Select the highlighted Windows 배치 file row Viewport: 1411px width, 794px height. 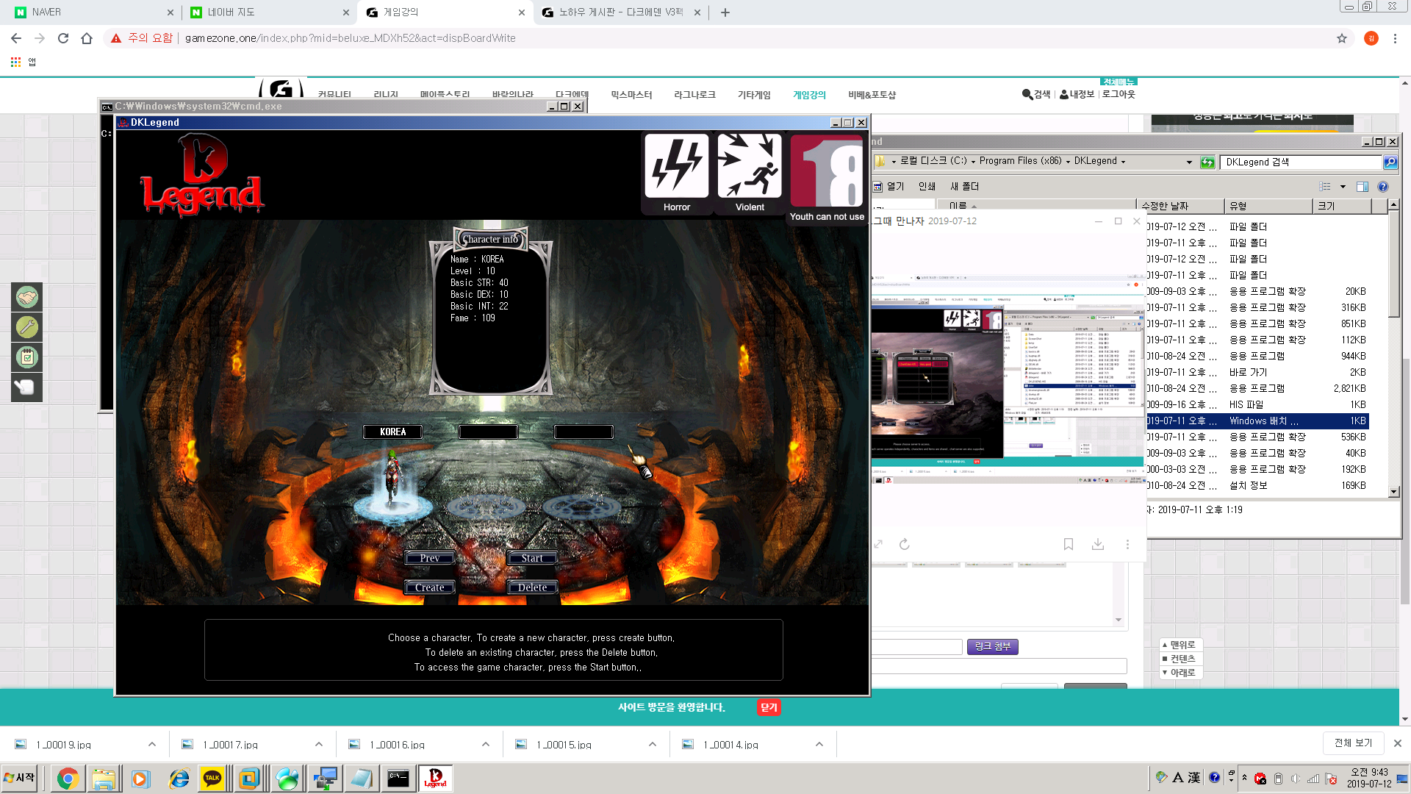tap(1257, 421)
